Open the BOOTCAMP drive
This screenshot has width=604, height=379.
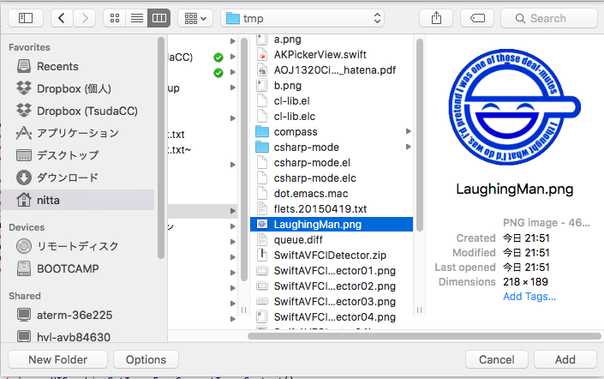pyautogui.click(x=68, y=268)
